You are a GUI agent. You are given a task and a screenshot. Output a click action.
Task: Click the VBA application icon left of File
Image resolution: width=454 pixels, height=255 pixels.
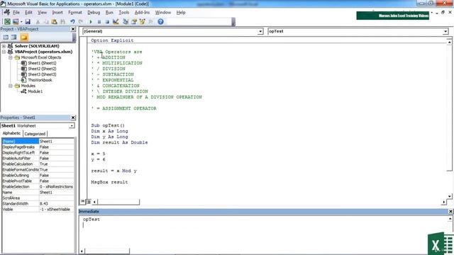point(6,13)
